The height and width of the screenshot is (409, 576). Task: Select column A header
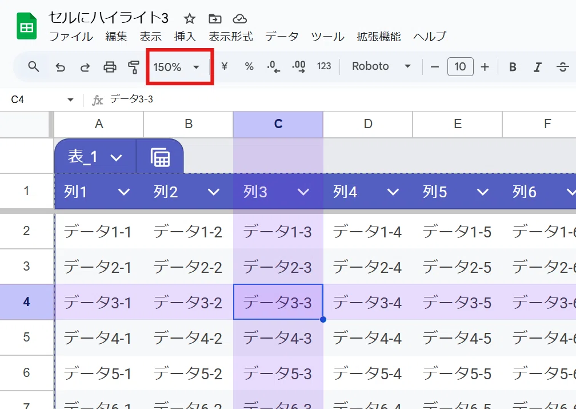(98, 124)
